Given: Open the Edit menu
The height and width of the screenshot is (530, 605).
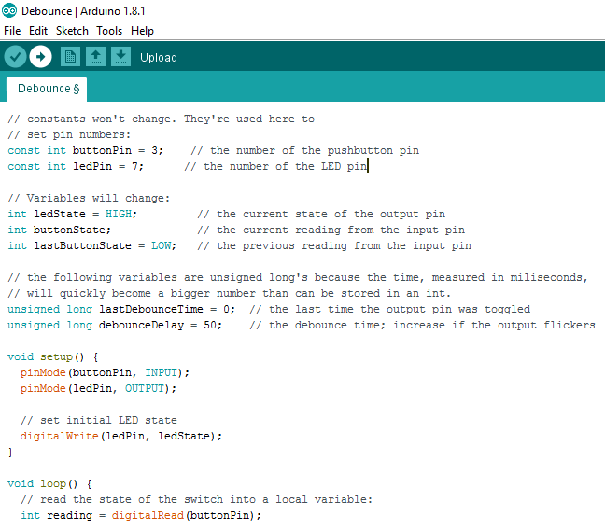Looking at the screenshot, I should (38, 31).
